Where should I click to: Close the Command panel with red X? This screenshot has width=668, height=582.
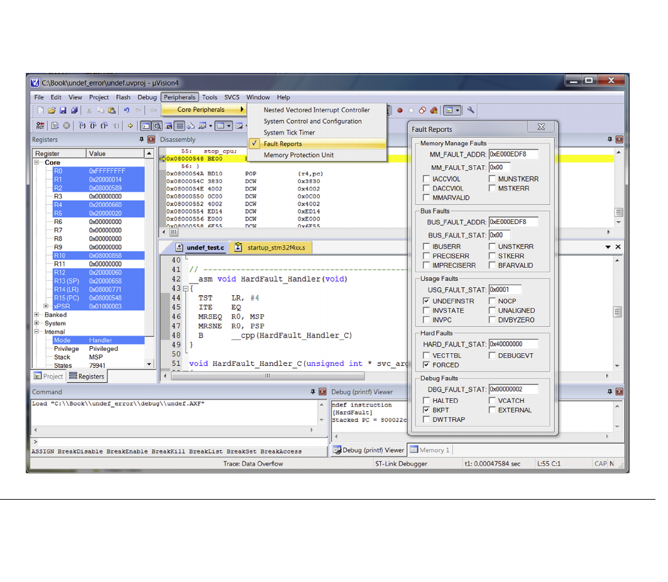[322, 392]
